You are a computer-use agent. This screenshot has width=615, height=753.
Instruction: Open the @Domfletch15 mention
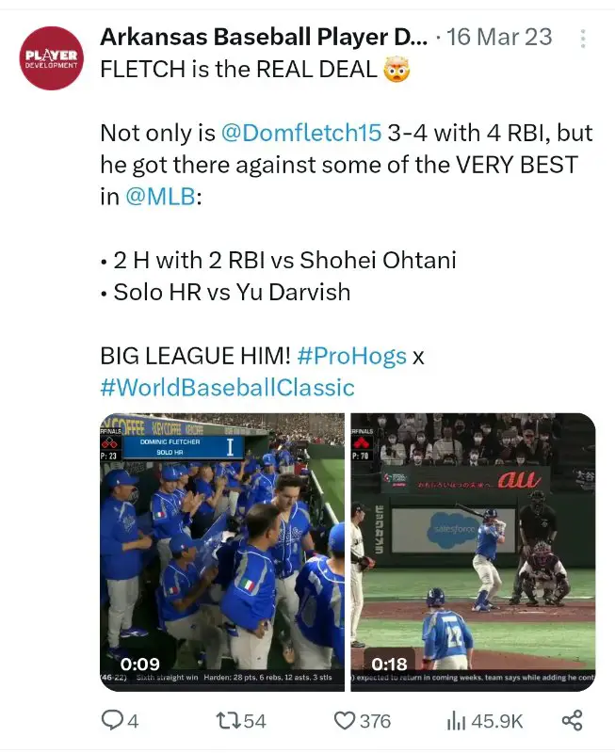(301, 133)
